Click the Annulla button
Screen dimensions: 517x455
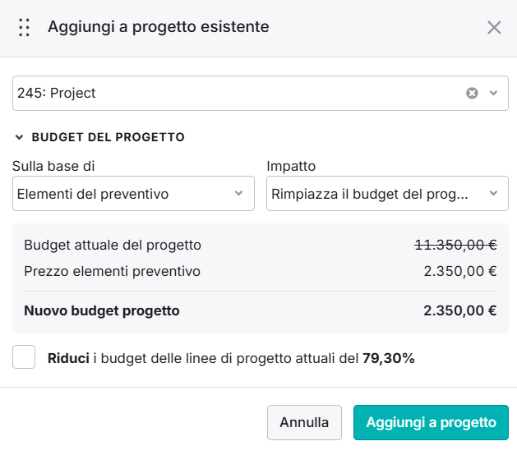point(304,422)
